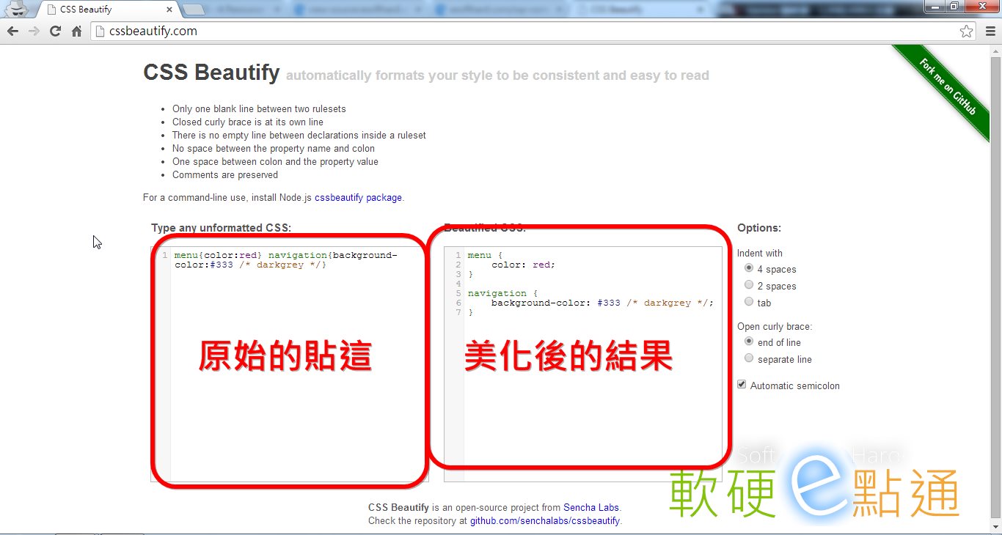Choose separate line curly brace option
The image size is (1002, 535).
[x=749, y=358]
